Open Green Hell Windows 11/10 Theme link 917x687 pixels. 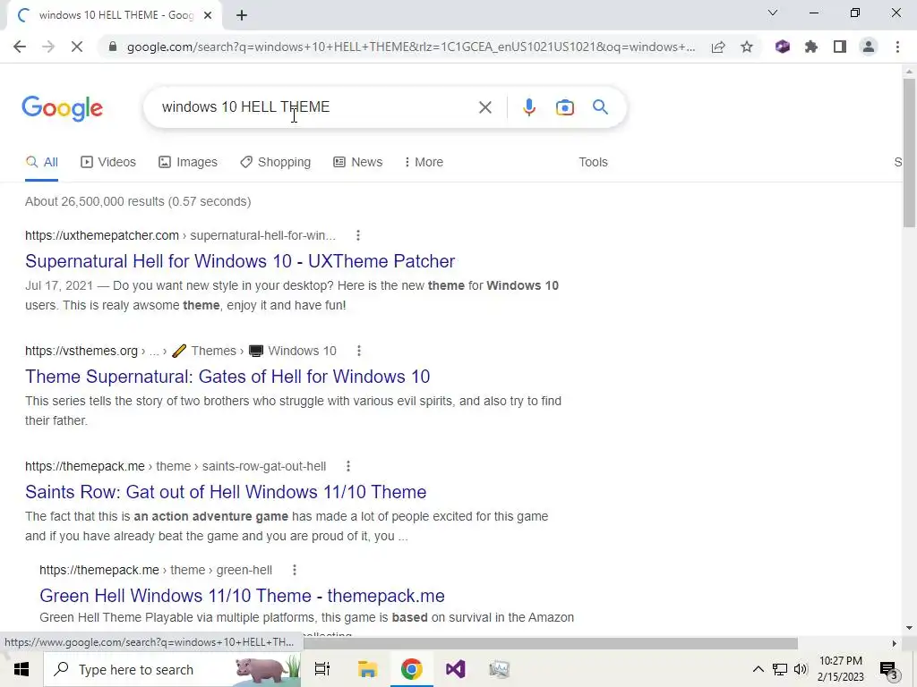point(242,595)
